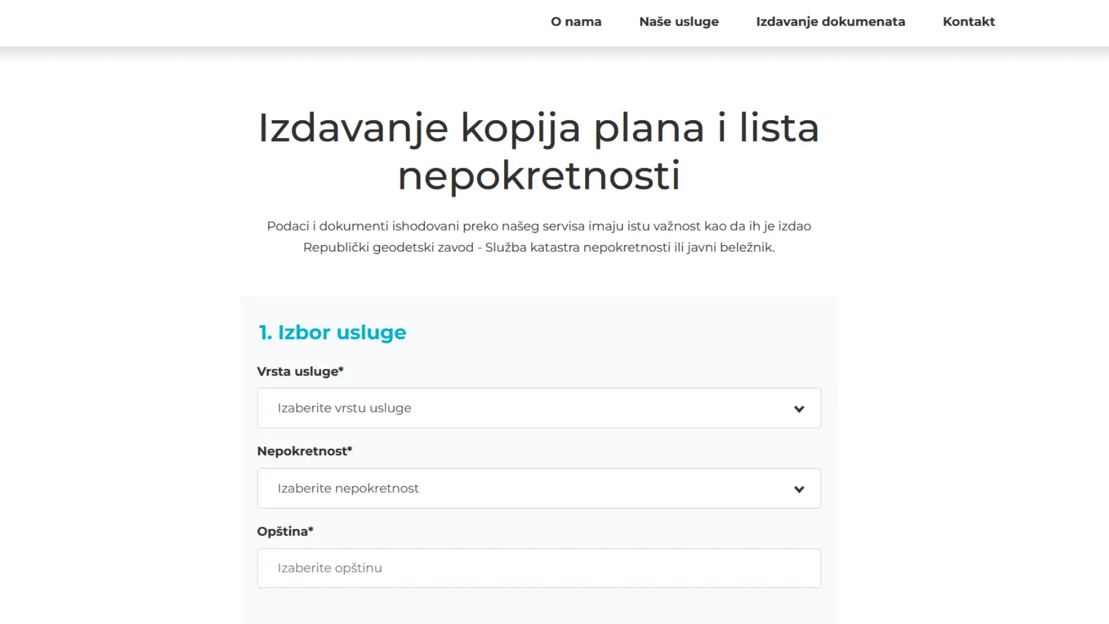Screen dimensions: 1109x624
Task: Click the 'Kontakt' navigation link
Action: click(x=969, y=21)
